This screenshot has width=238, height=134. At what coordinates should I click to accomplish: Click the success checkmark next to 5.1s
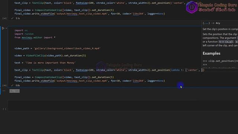[x=12, y=18]
